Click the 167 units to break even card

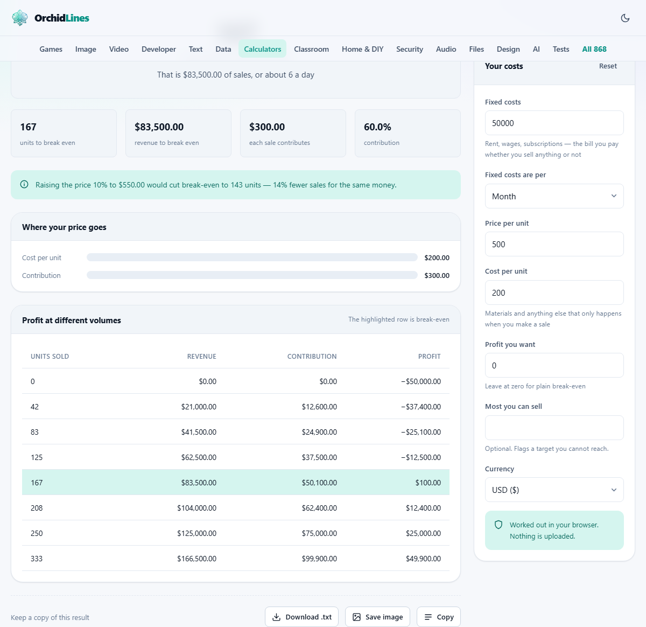(x=64, y=134)
